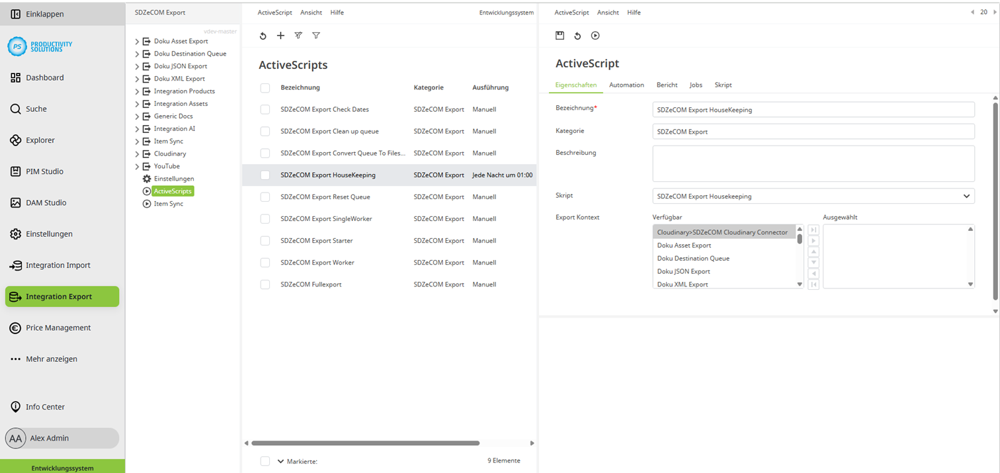This screenshot has height=473, width=1000.
Task: Refresh the ActiveScripts list
Action: (x=263, y=36)
